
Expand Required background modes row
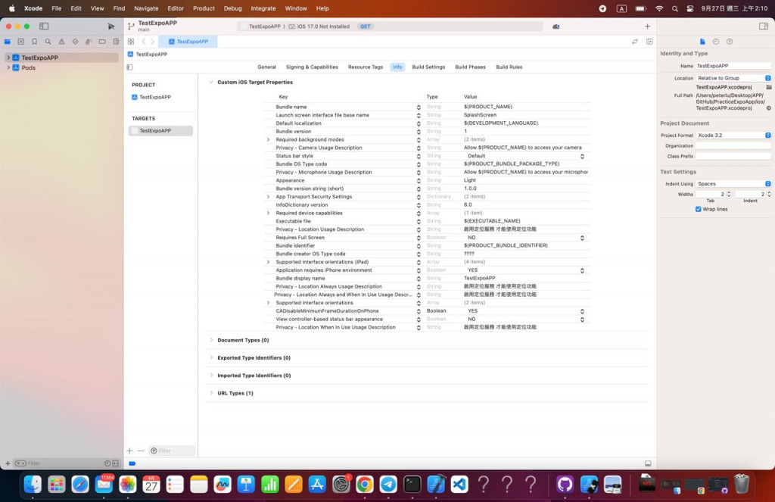(x=269, y=139)
